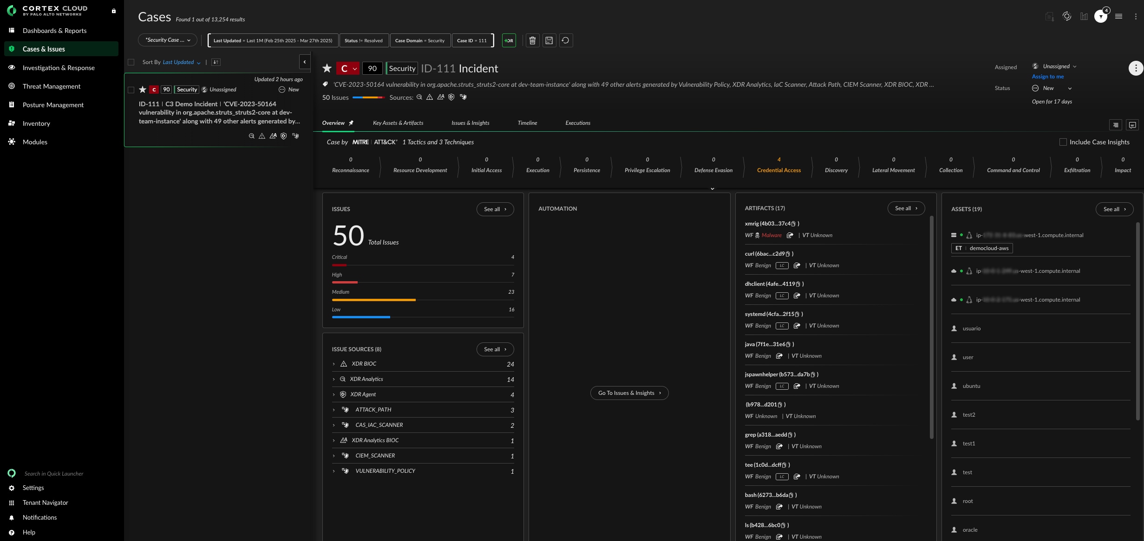
Task: Open Dashboards & Reports in sidebar
Action: 54,31
